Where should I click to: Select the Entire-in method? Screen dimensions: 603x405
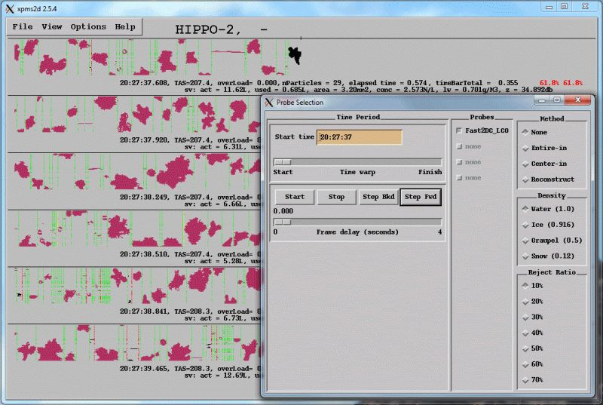tap(524, 148)
